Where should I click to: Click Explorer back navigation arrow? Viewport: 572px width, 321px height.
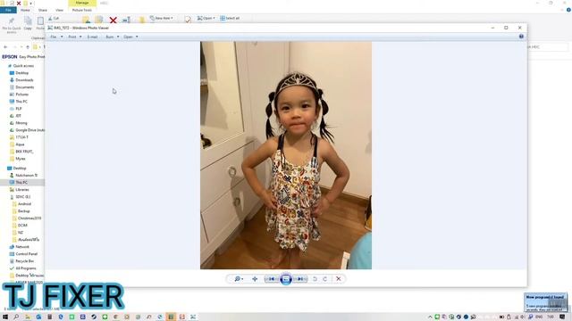[5, 47]
